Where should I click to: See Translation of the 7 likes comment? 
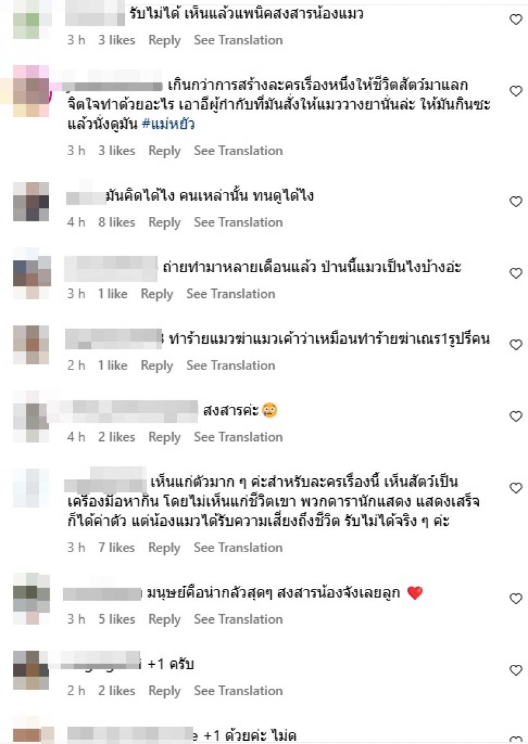pyautogui.click(x=238, y=548)
